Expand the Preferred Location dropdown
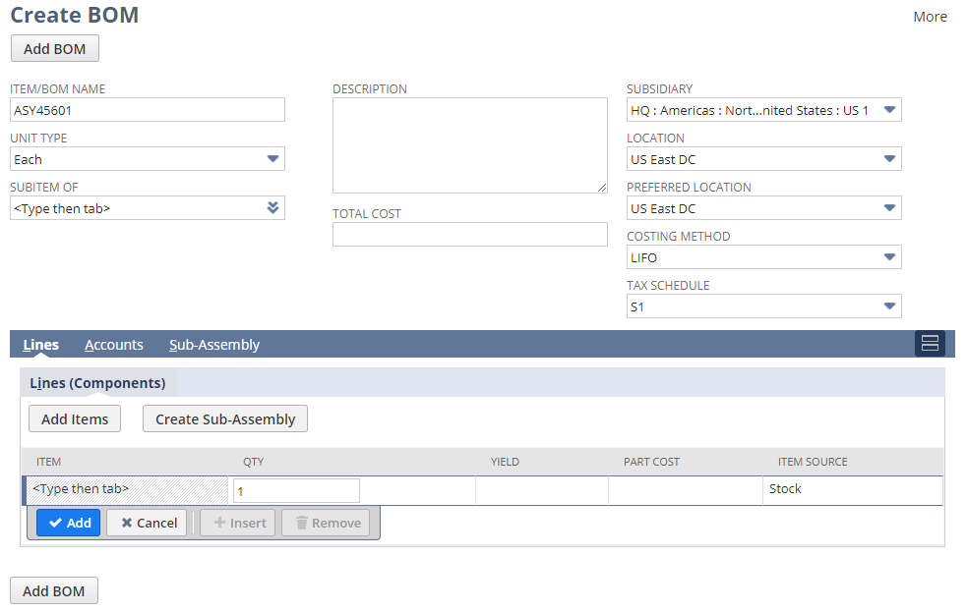 pyautogui.click(x=888, y=208)
